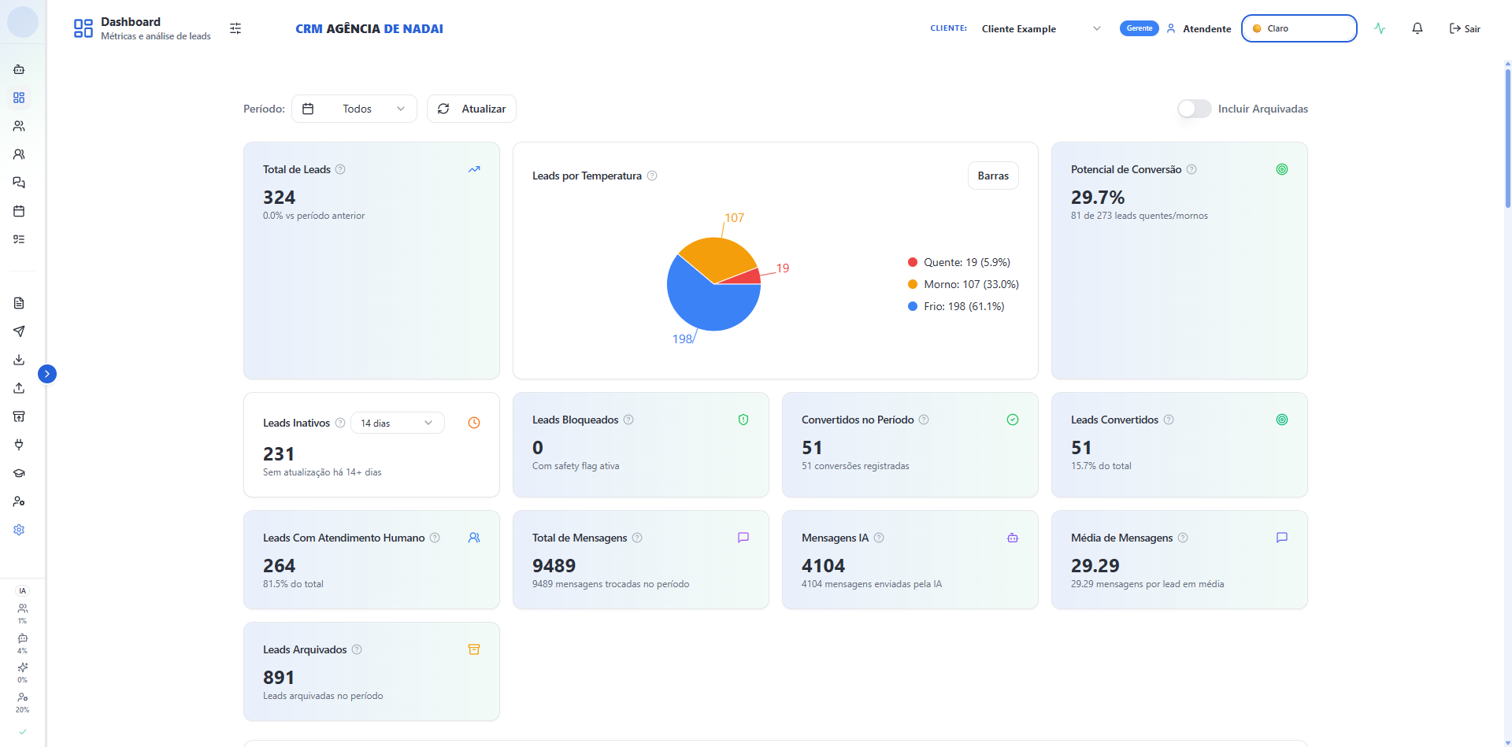Toggle the Gerente role badge
Image resolution: width=1512 pixels, height=747 pixels.
1139,28
